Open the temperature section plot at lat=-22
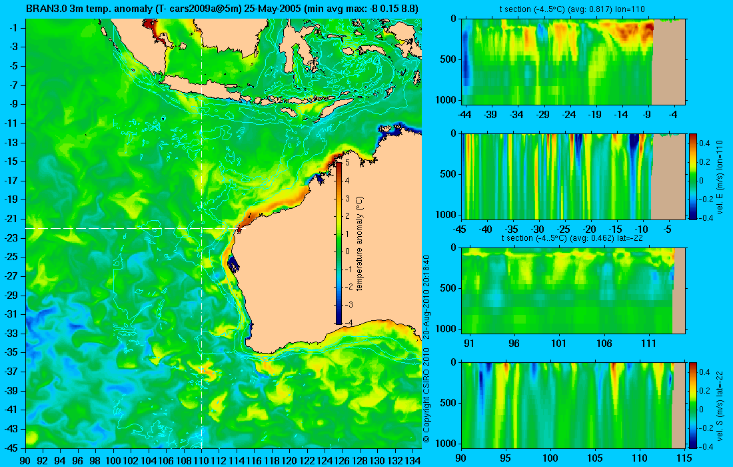 574,290
